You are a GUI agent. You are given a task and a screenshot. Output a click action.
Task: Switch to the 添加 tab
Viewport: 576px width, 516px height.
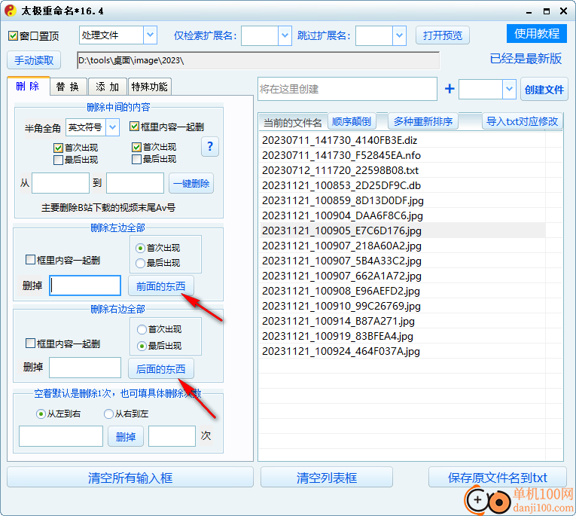(108, 87)
